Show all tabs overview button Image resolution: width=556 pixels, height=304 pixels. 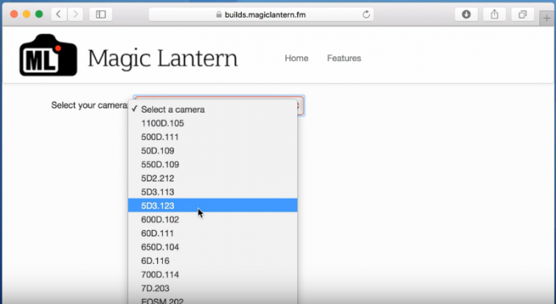(x=523, y=14)
